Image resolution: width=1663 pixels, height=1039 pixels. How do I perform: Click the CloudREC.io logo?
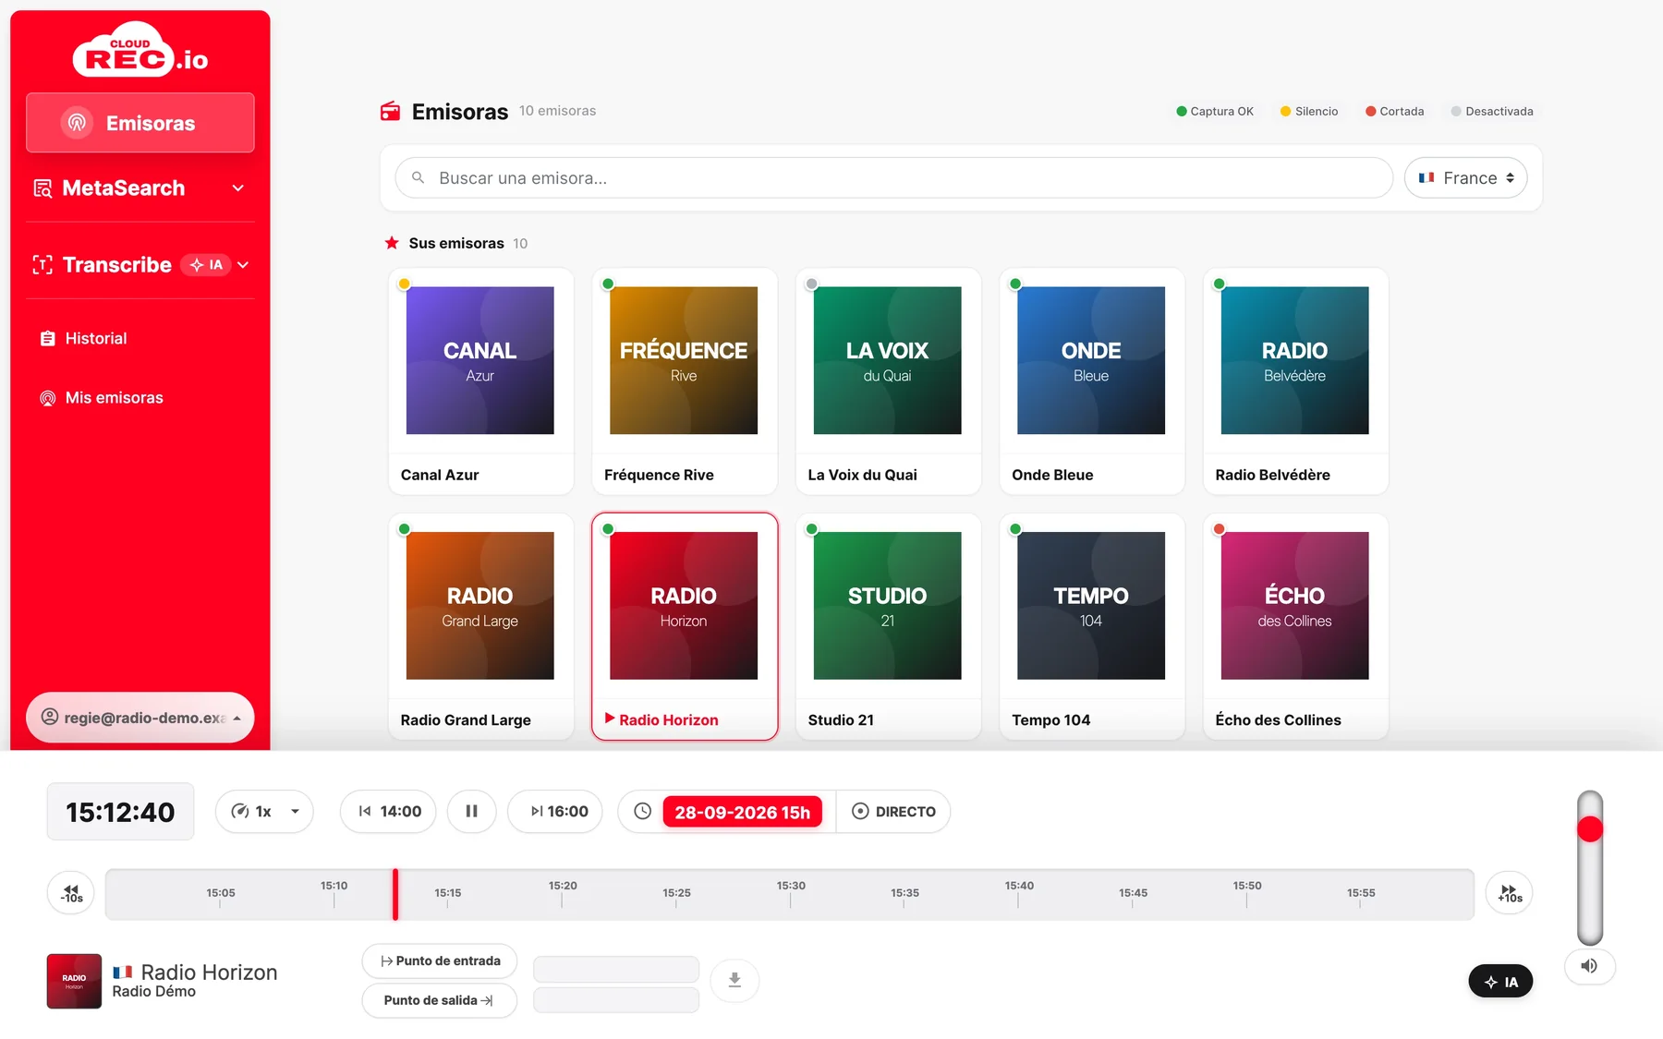[140, 49]
